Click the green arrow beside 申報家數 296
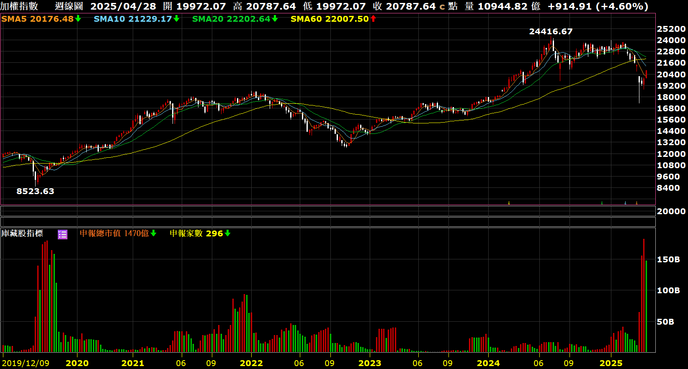Image resolution: width=688 pixels, height=369 pixels. click(227, 233)
